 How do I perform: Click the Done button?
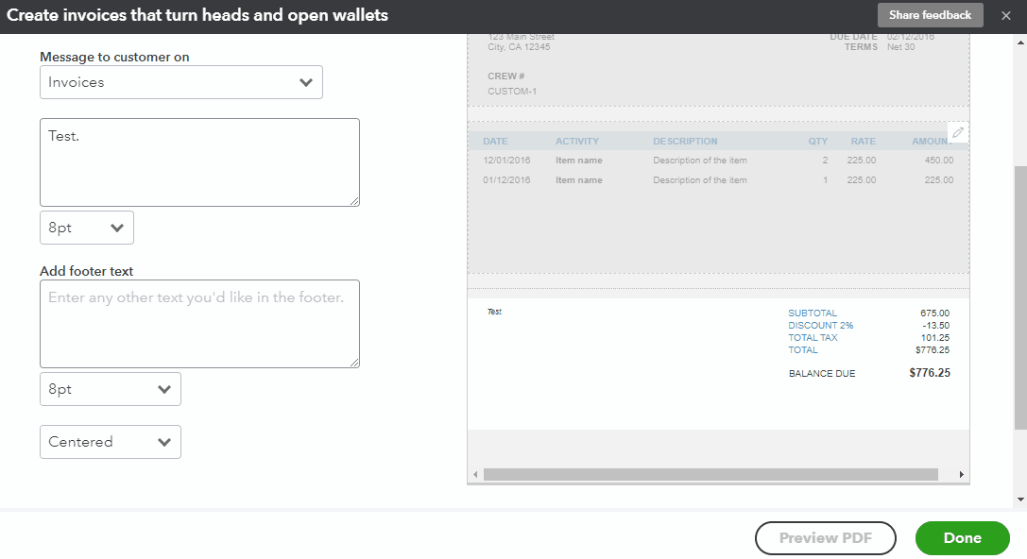point(962,537)
